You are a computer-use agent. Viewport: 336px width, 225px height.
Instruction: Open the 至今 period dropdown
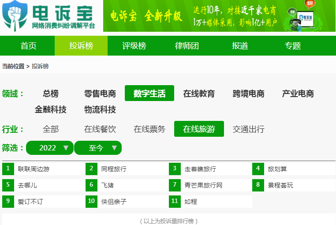tap(98, 148)
